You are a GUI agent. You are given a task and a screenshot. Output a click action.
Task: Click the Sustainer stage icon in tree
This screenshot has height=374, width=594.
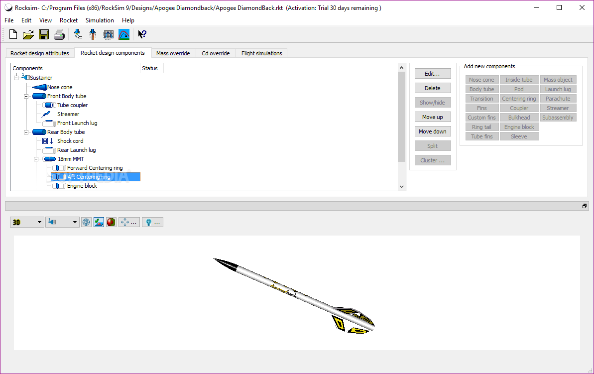click(26, 77)
